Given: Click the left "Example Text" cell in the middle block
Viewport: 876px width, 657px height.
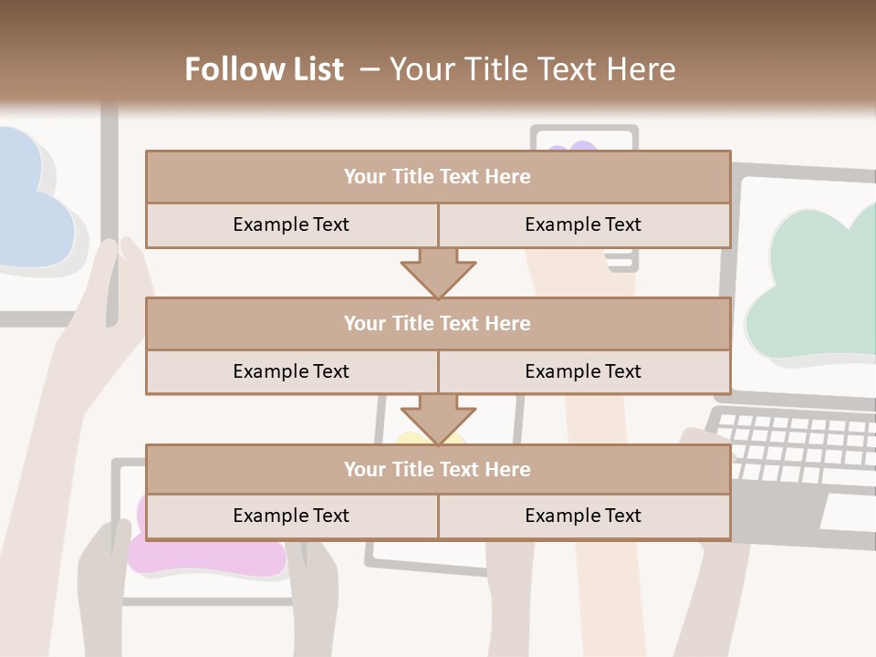Looking at the screenshot, I should [291, 372].
